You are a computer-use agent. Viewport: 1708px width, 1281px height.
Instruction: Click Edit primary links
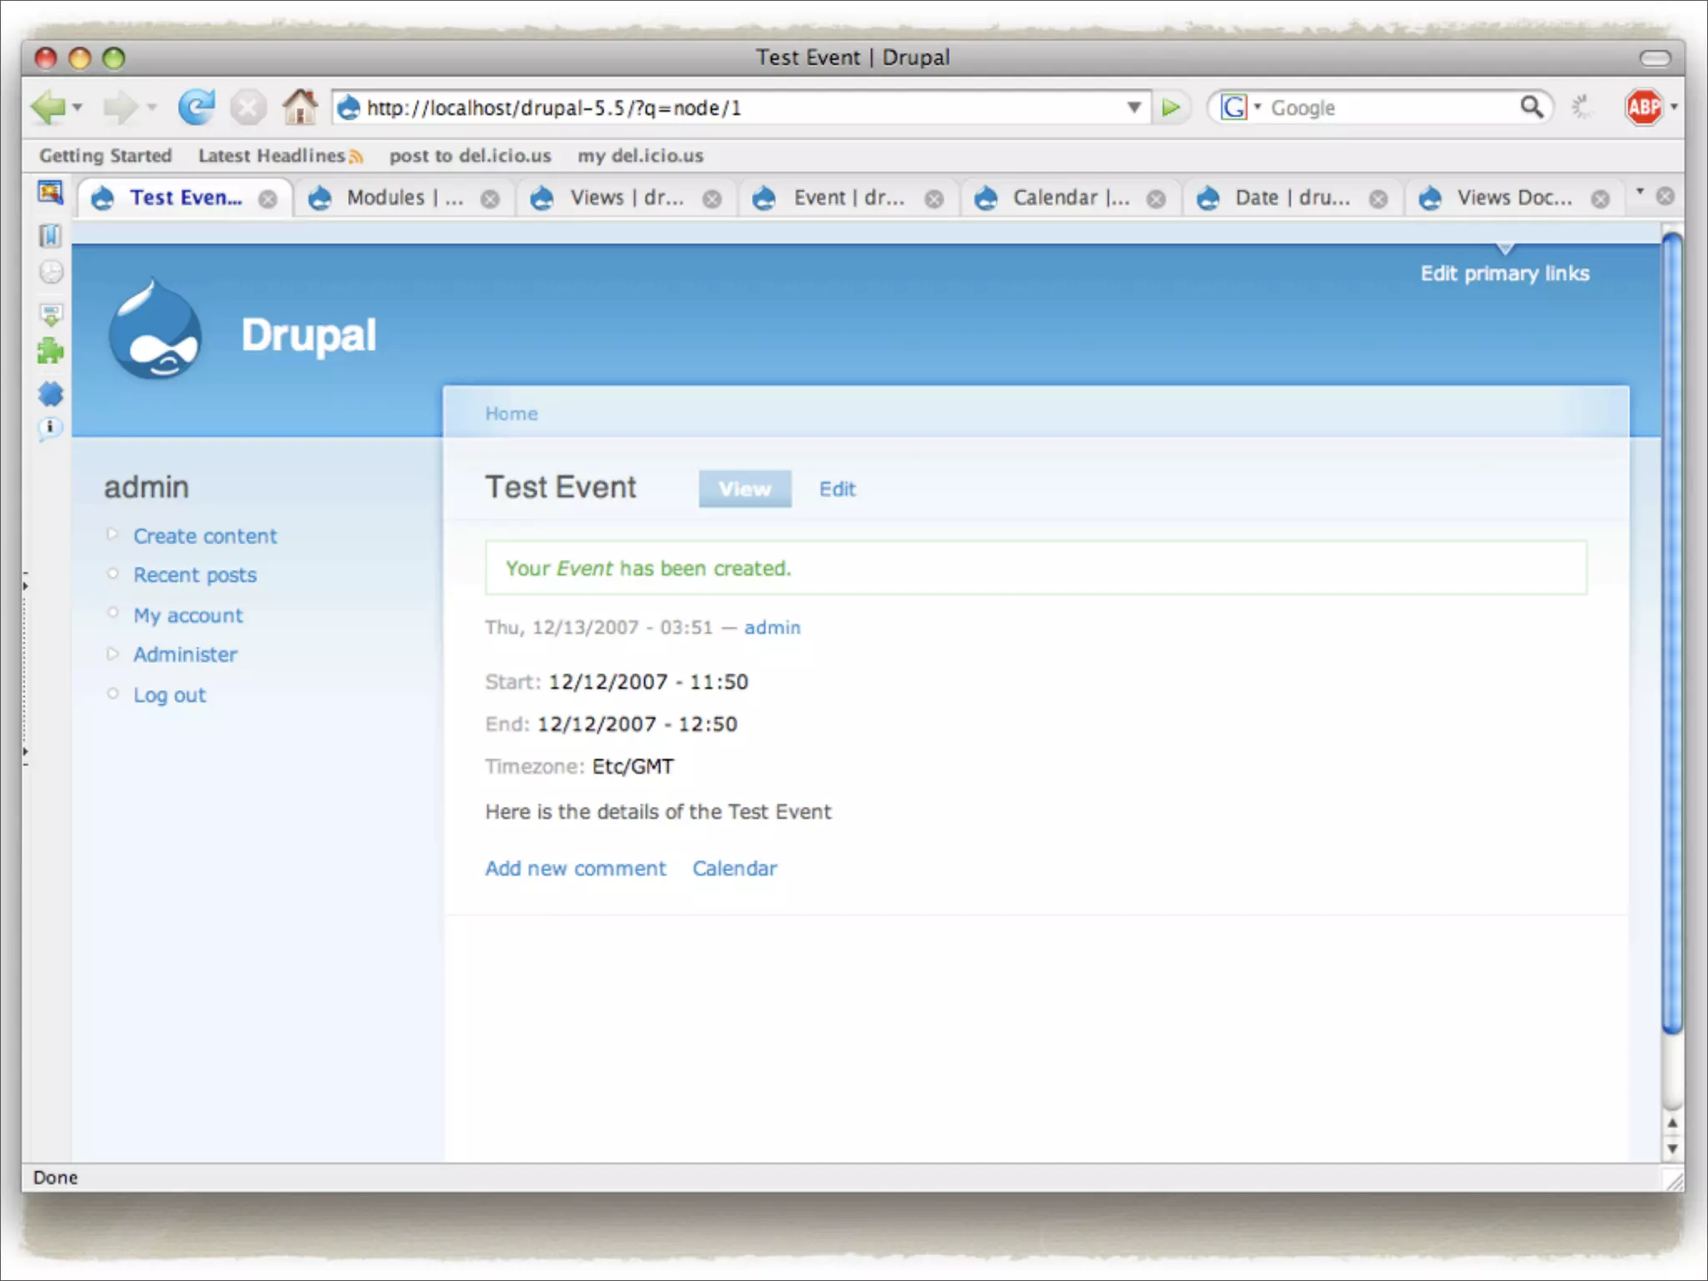point(1505,274)
